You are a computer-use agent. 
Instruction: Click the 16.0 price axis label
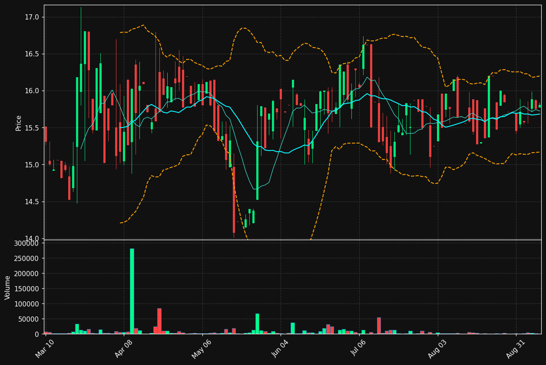[x=32, y=91]
